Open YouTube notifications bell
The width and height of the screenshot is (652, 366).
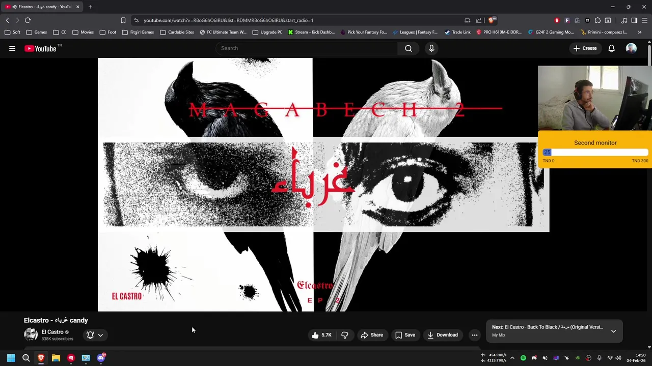[611, 48]
